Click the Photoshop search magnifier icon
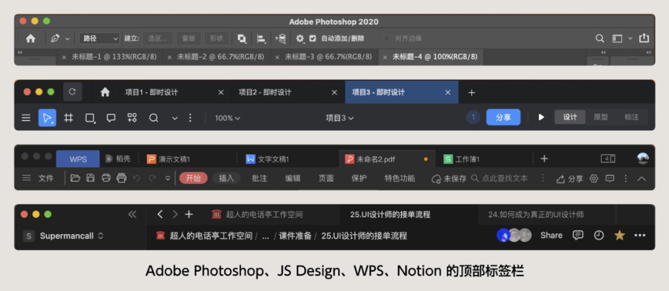This screenshot has height=291, width=669. pos(600,38)
